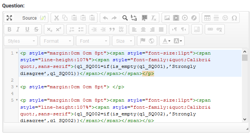
Task: Click scrollbar up arrow
Action: 245,52
